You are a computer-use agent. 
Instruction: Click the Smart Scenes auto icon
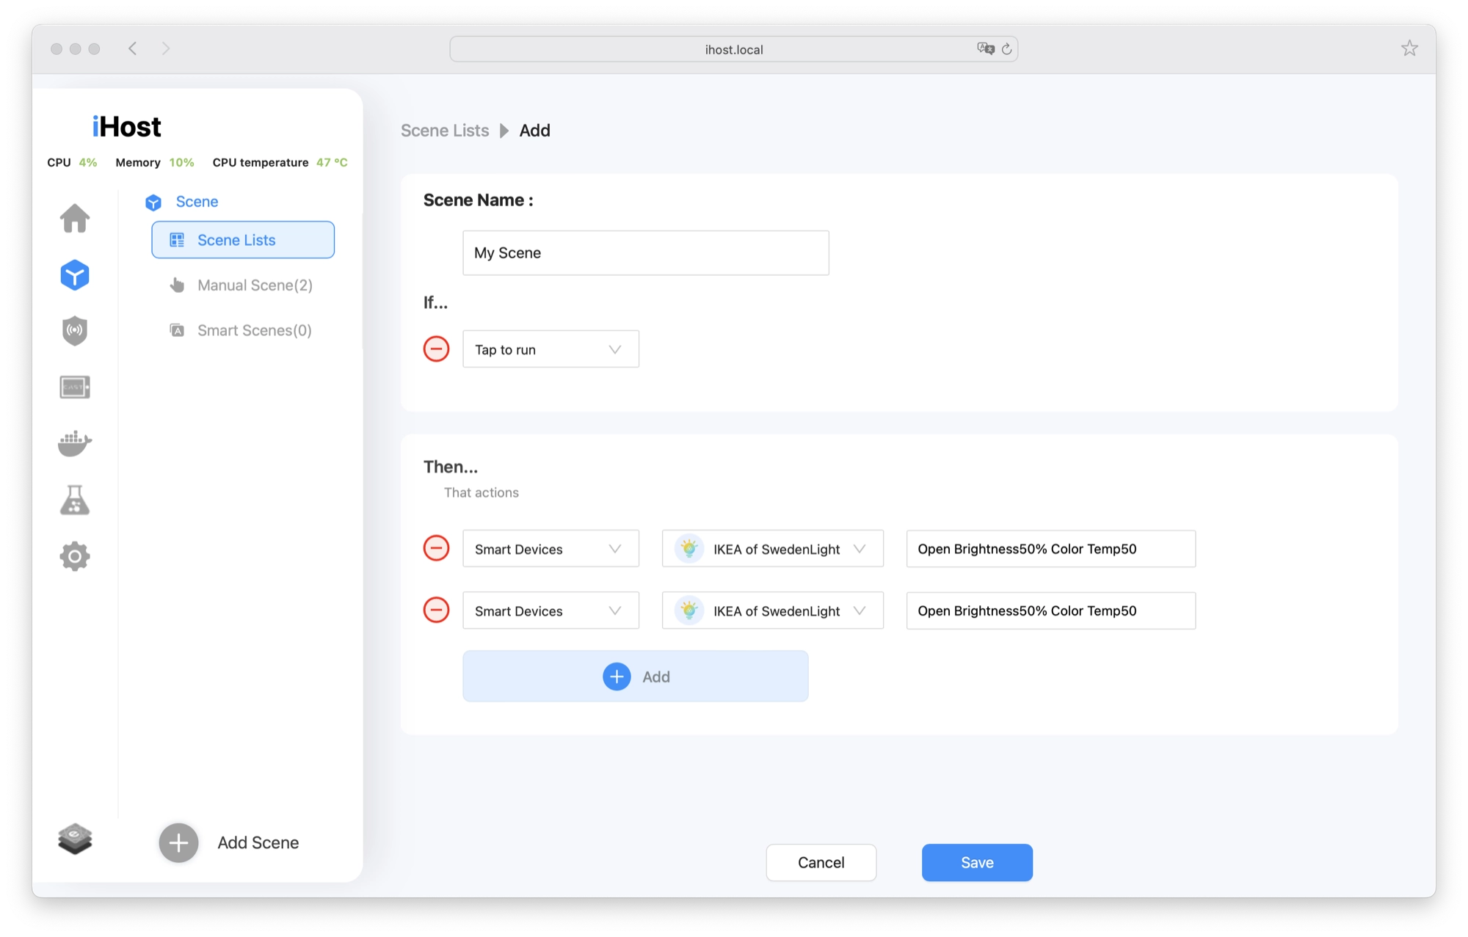pos(177,330)
